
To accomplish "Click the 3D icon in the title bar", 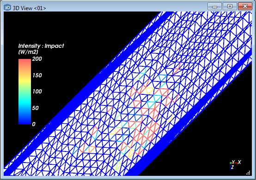I will click(x=7, y=7).
